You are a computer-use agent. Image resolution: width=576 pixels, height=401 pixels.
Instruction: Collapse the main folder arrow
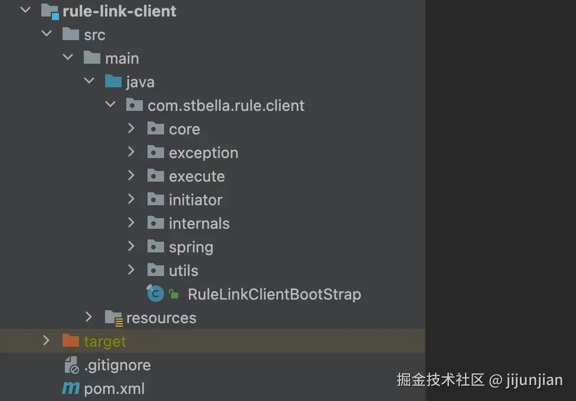[x=67, y=58]
